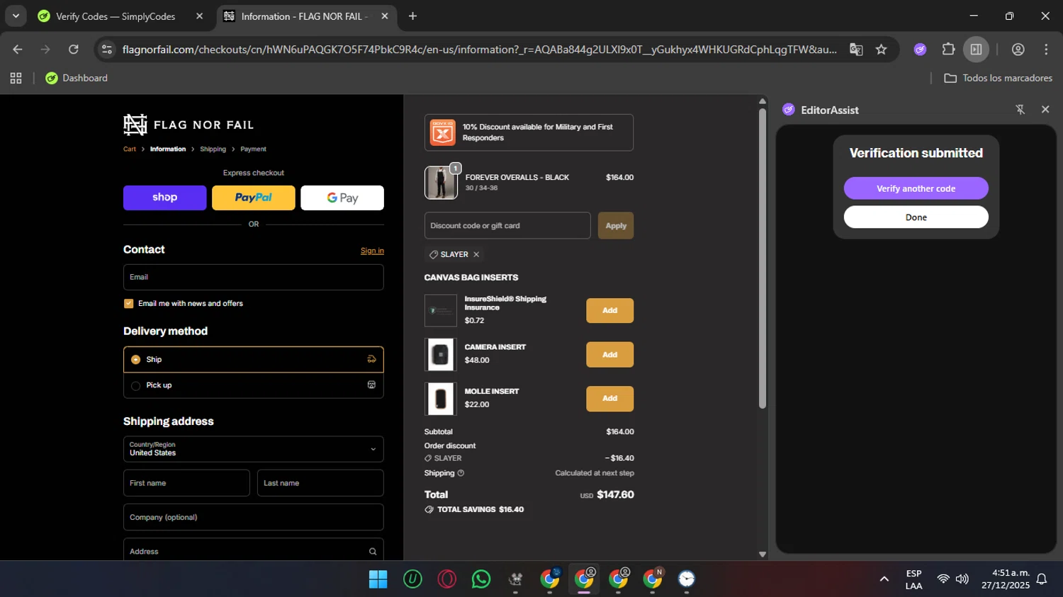1063x597 pixels.
Task: Open Wi-Fi network settings in tray
Action: pyautogui.click(x=943, y=579)
